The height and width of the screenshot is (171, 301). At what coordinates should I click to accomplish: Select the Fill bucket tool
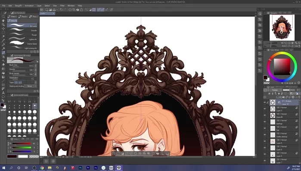click(3, 73)
